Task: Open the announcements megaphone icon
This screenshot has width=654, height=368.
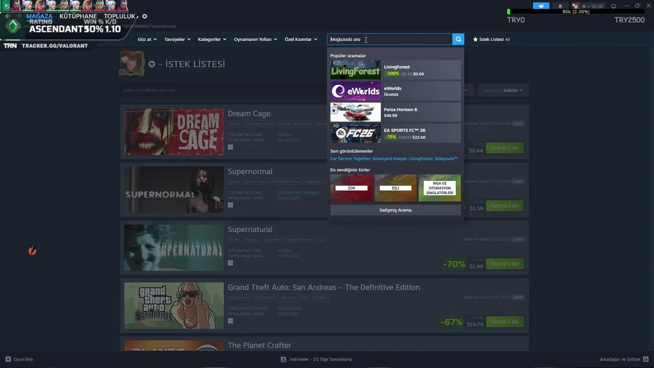Action: coord(541,6)
